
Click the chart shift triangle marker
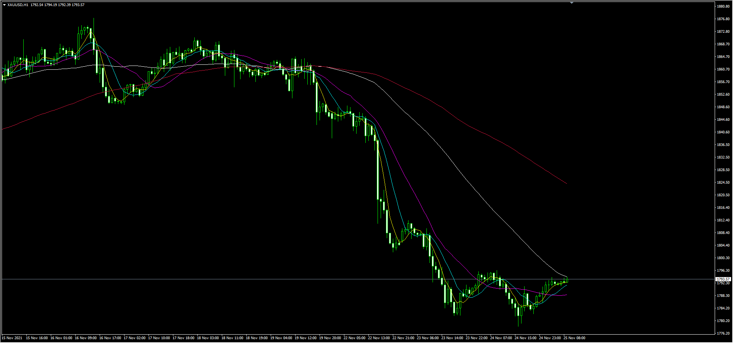572,3
